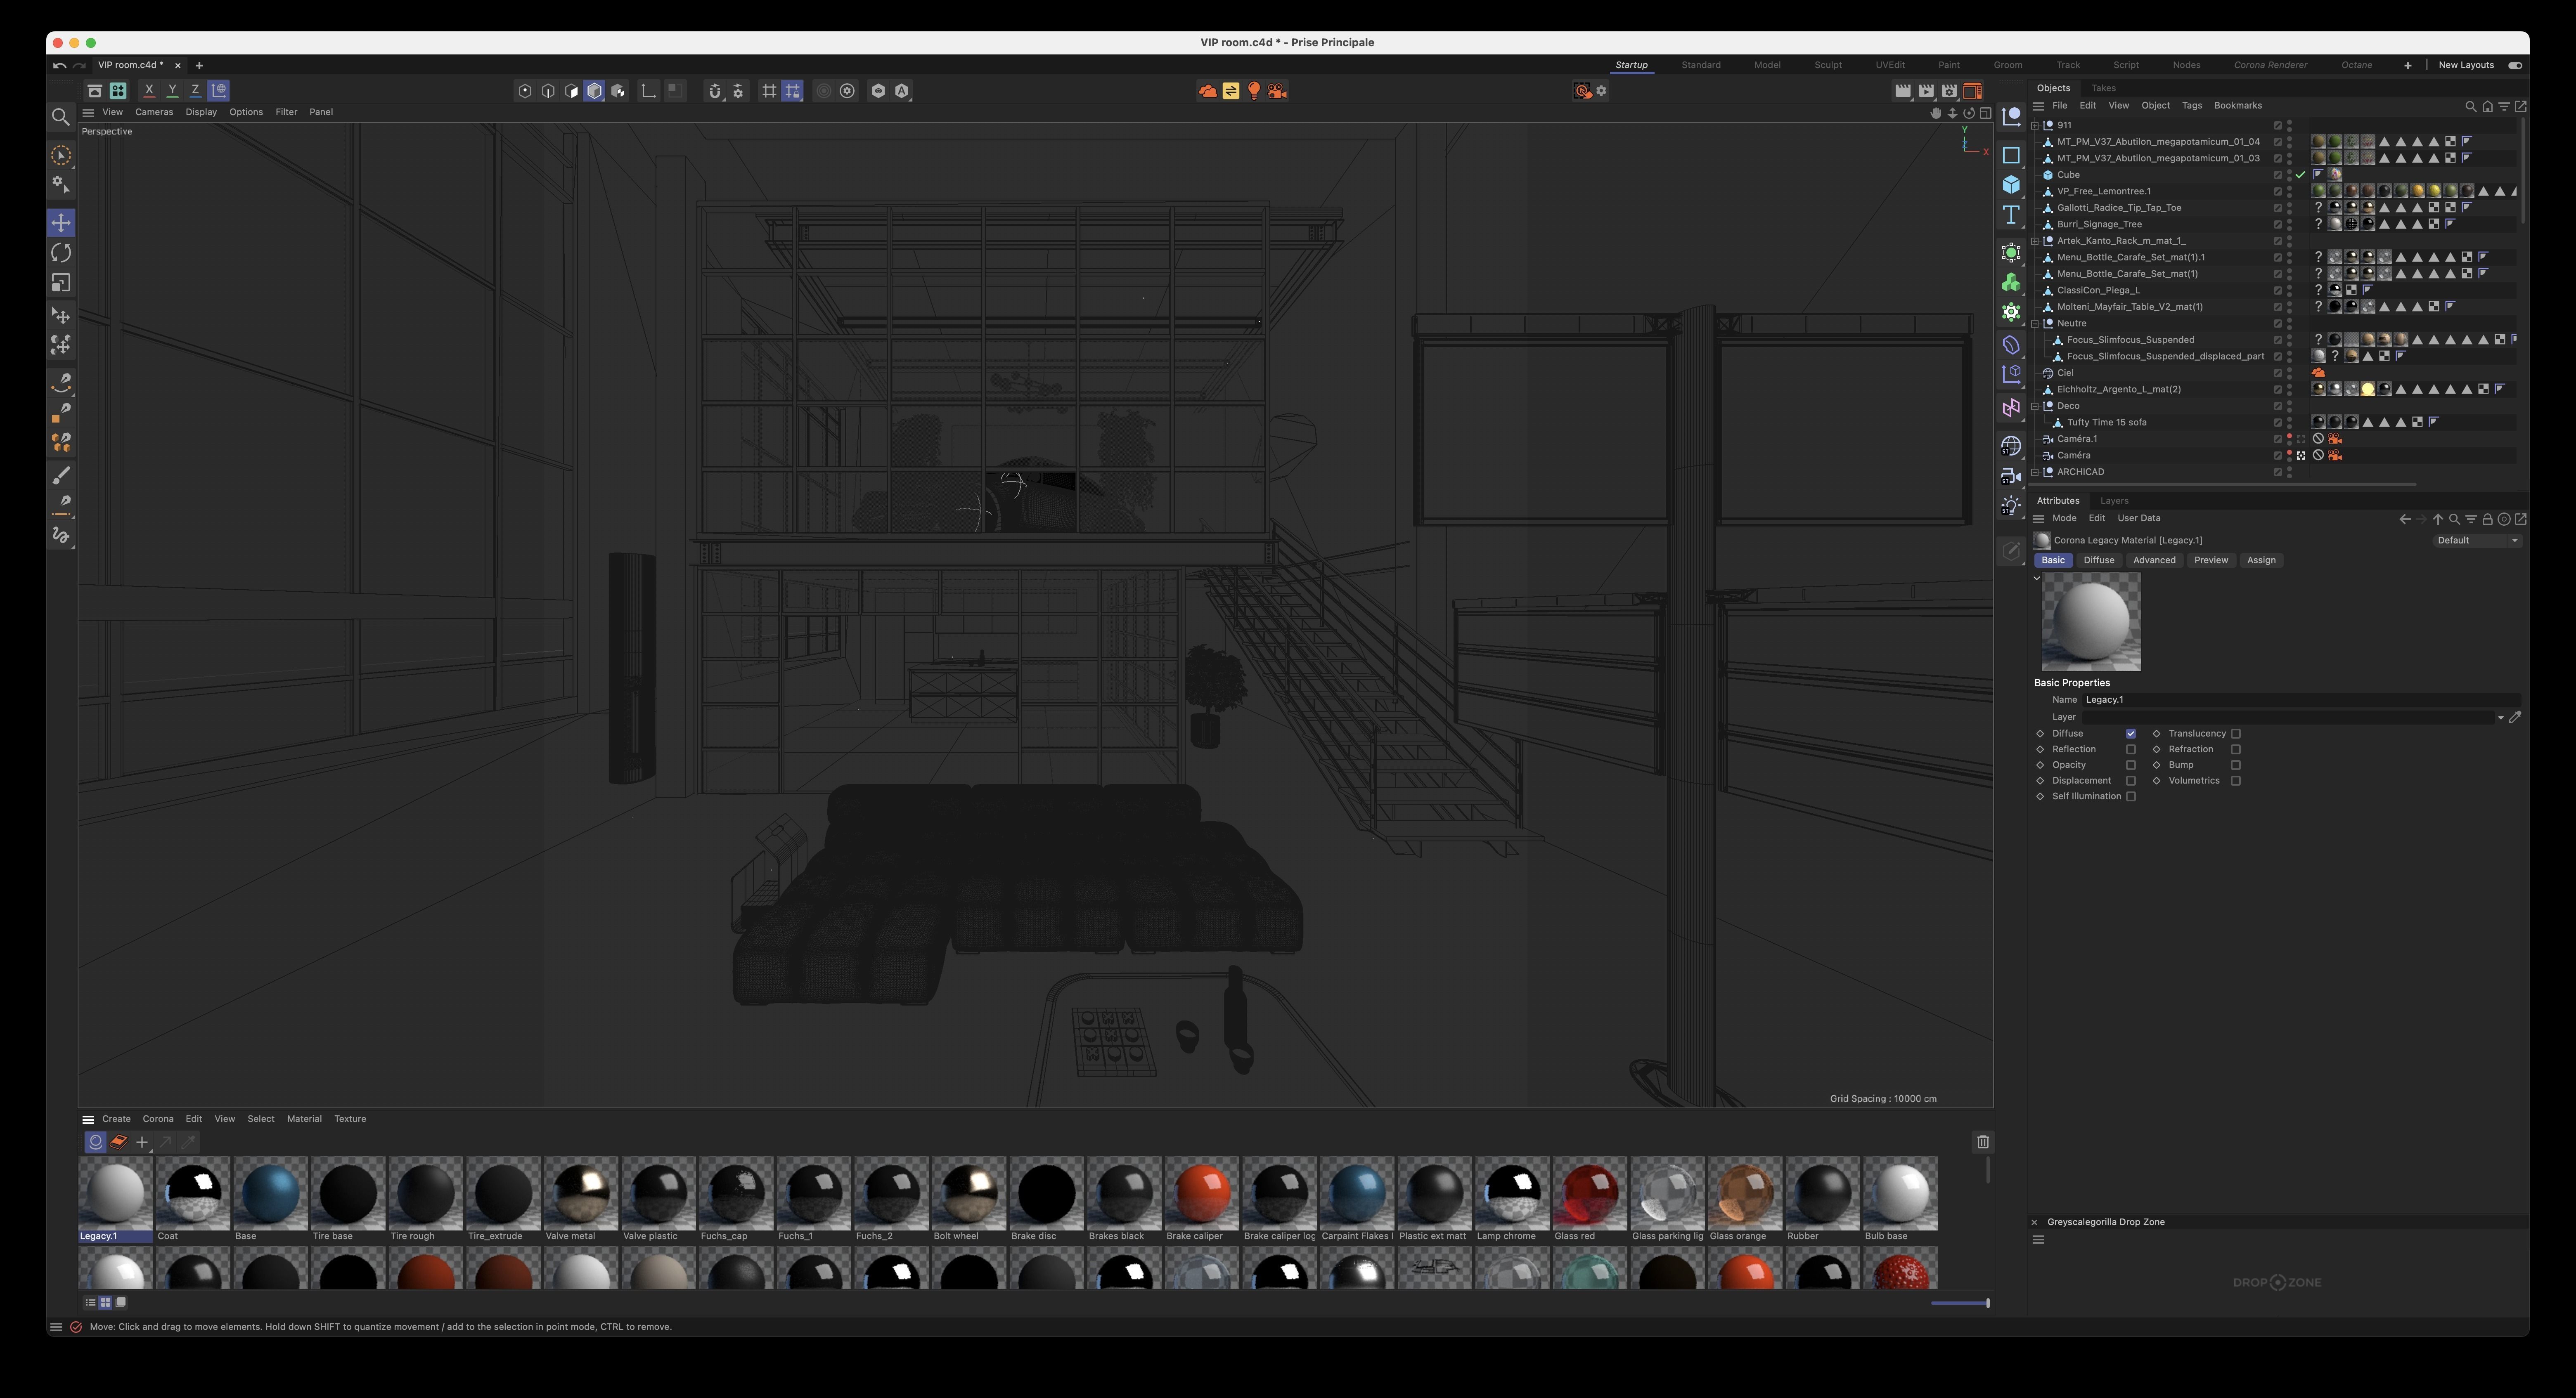Enable the Reflection checkbox

pyautogui.click(x=2130, y=749)
